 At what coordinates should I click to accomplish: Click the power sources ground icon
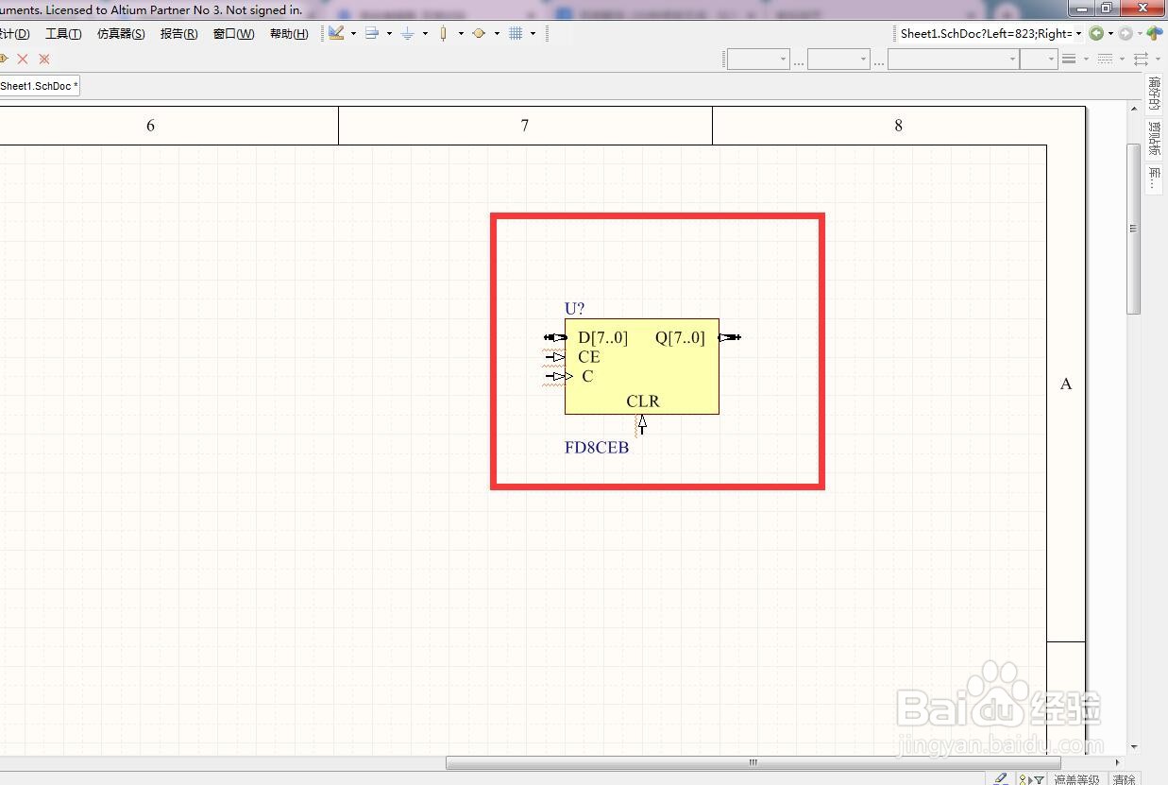coord(408,33)
